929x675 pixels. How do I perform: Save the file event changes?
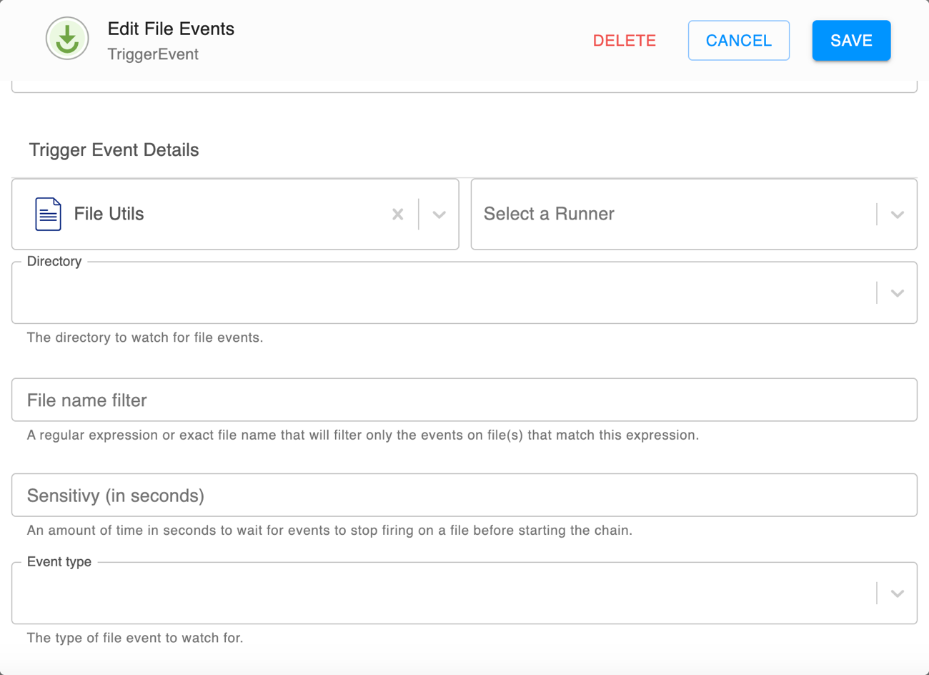(851, 41)
